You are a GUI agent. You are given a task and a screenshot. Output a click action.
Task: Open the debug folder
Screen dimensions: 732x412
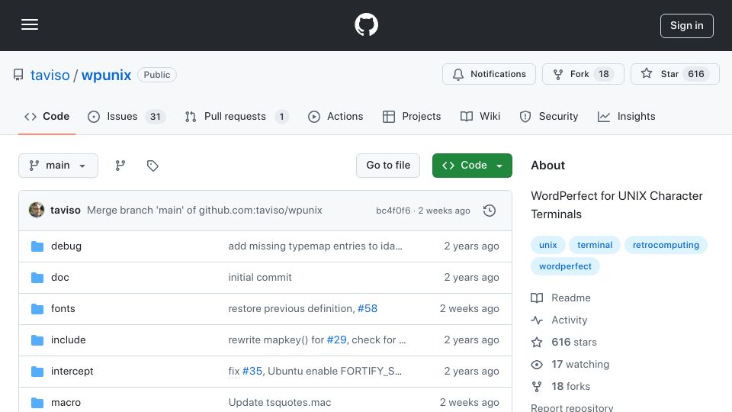pyautogui.click(x=66, y=246)
